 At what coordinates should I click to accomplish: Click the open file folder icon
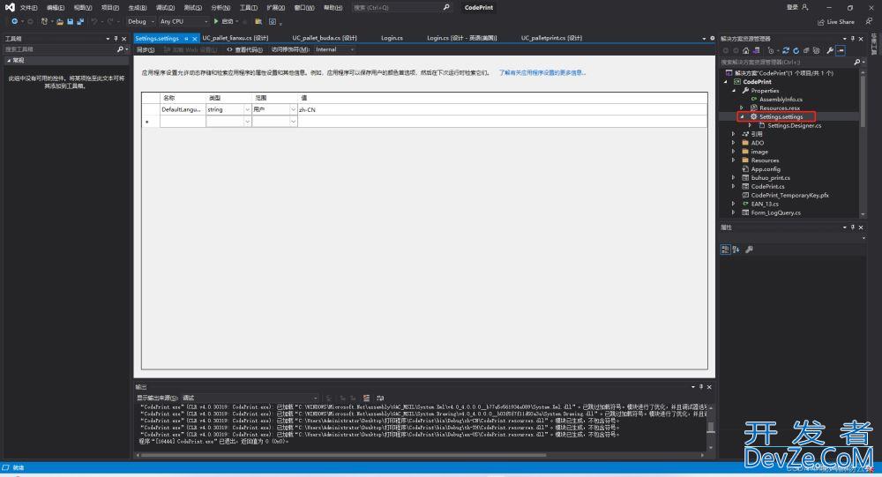[x=60, y=21]
